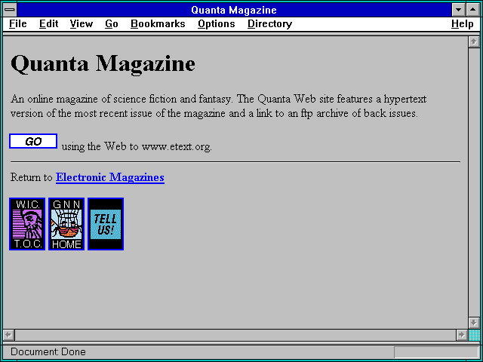The height and width of the screenshot is (362, 483).
Task: Open the window control menu box
Action: pos(10,10)
